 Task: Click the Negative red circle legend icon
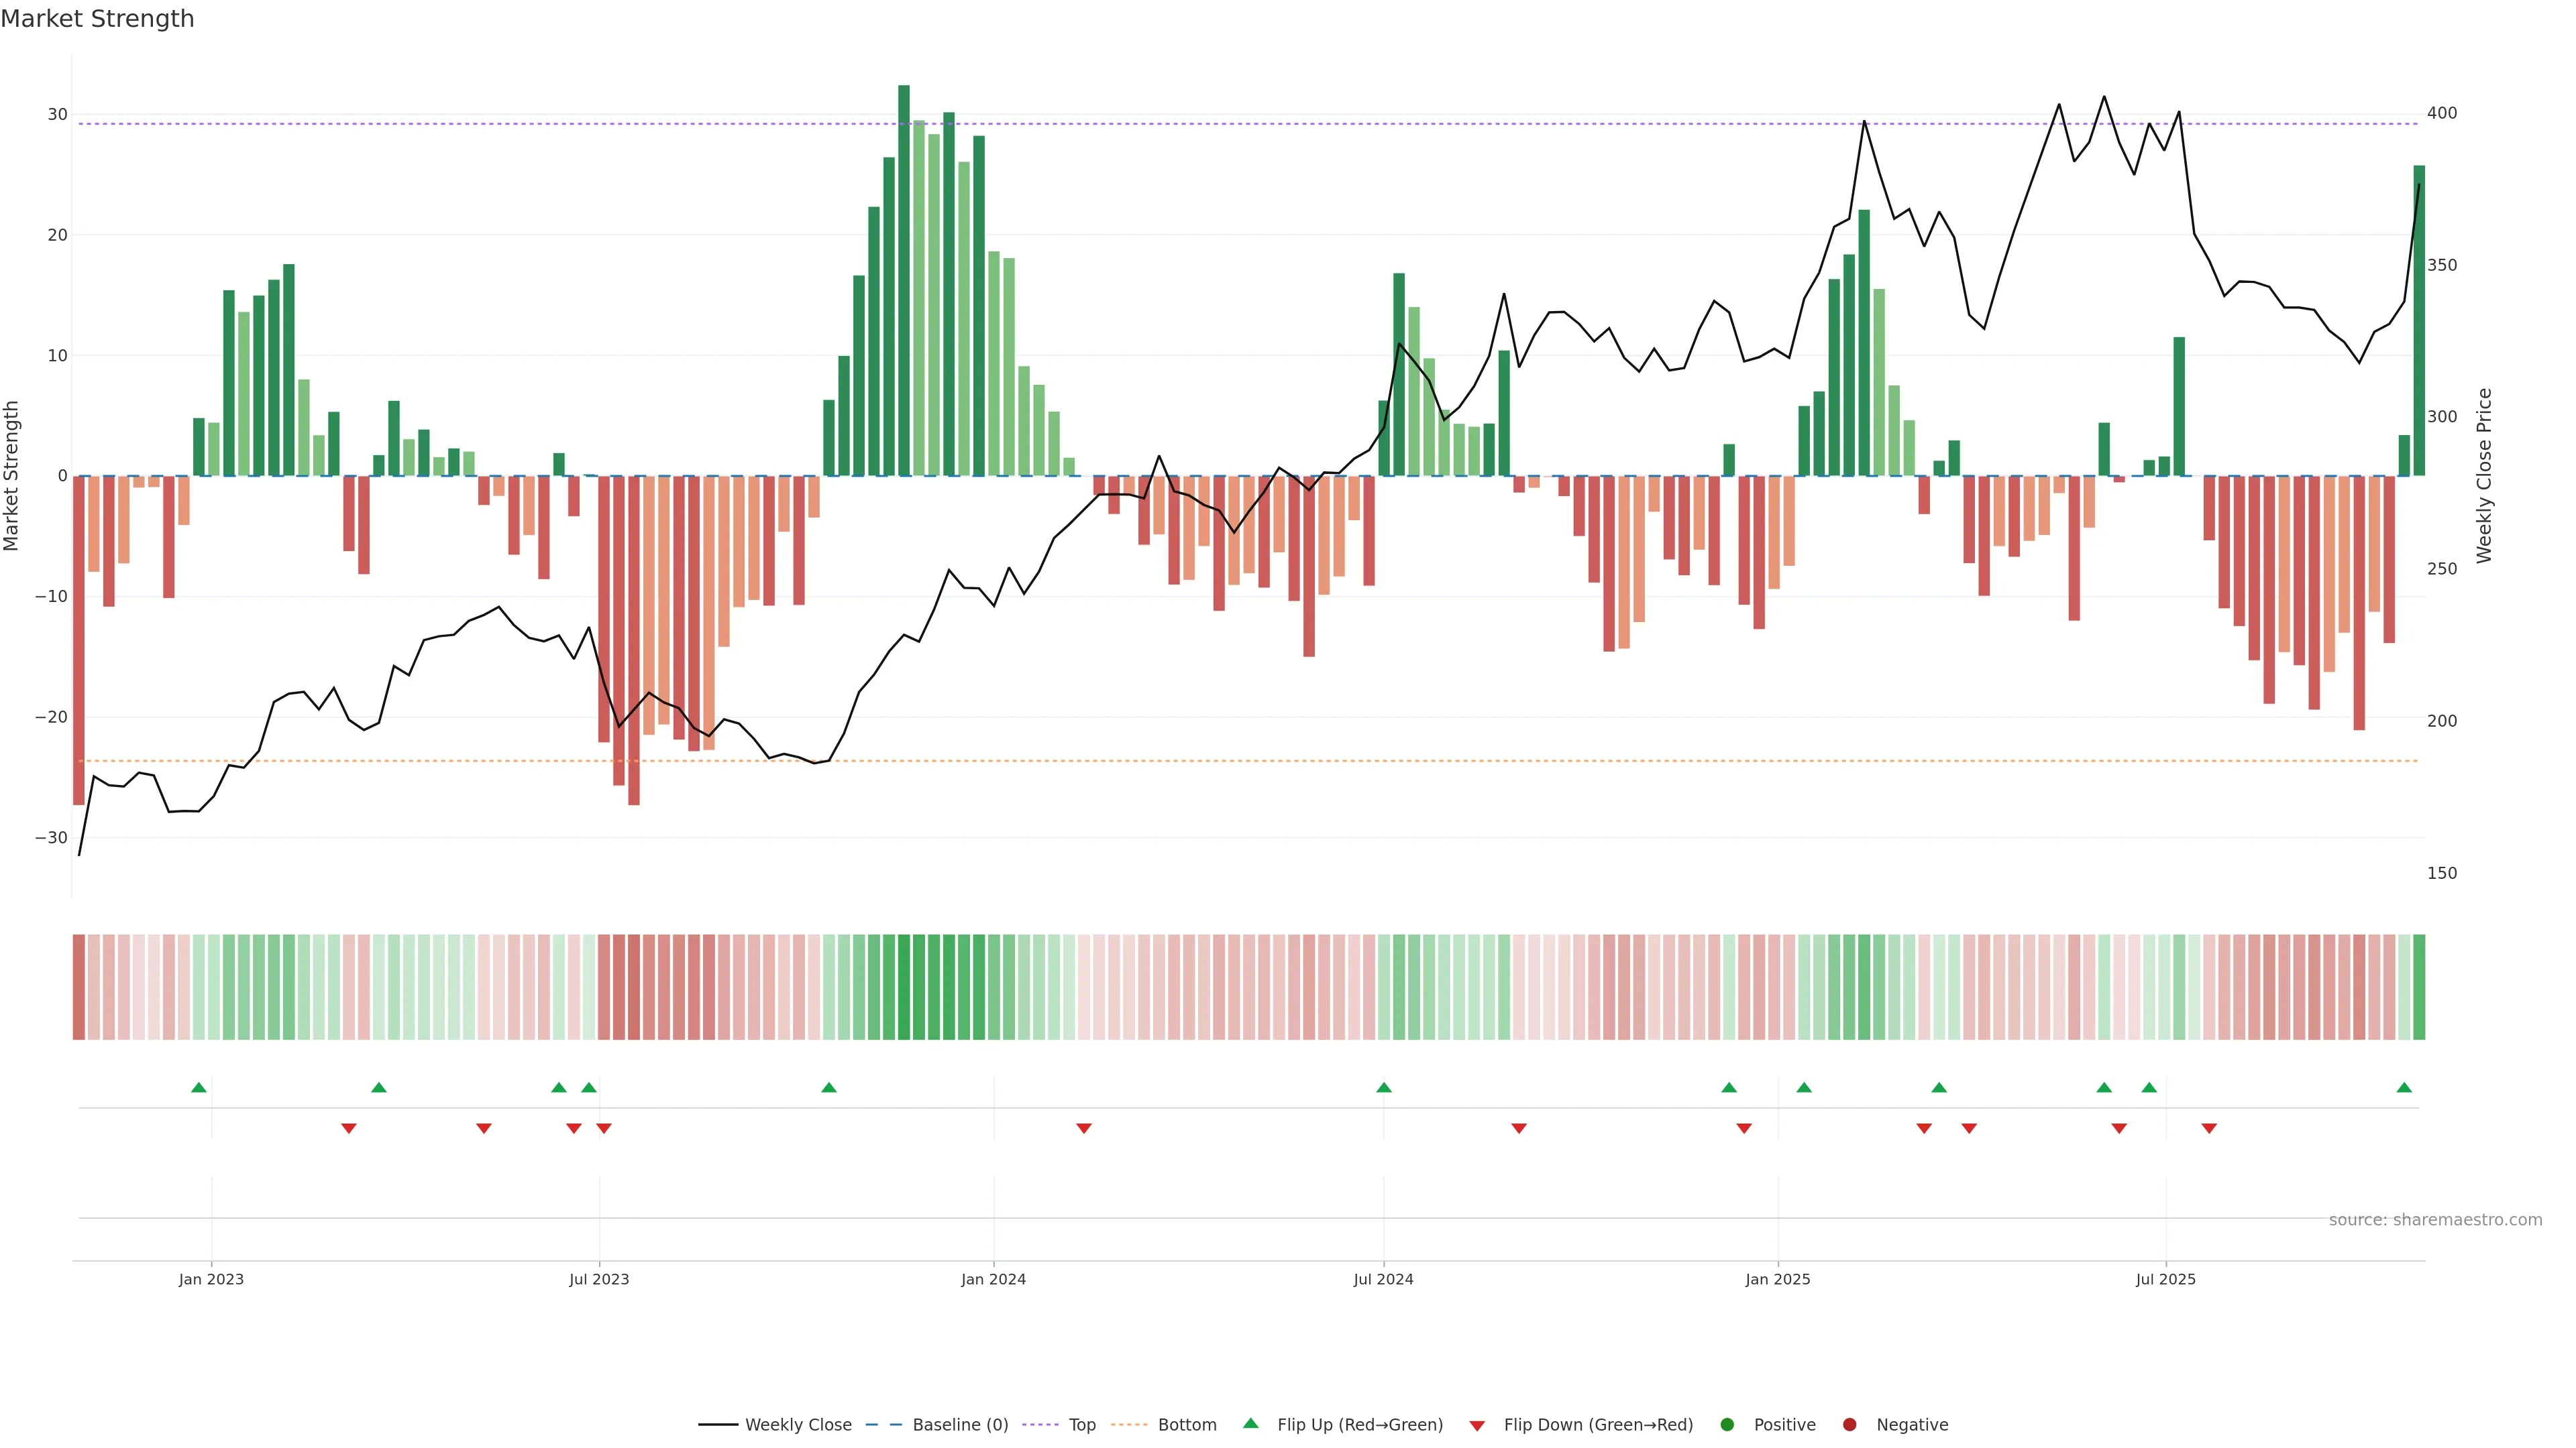pyautogui.click(x=1849, y=1425)
